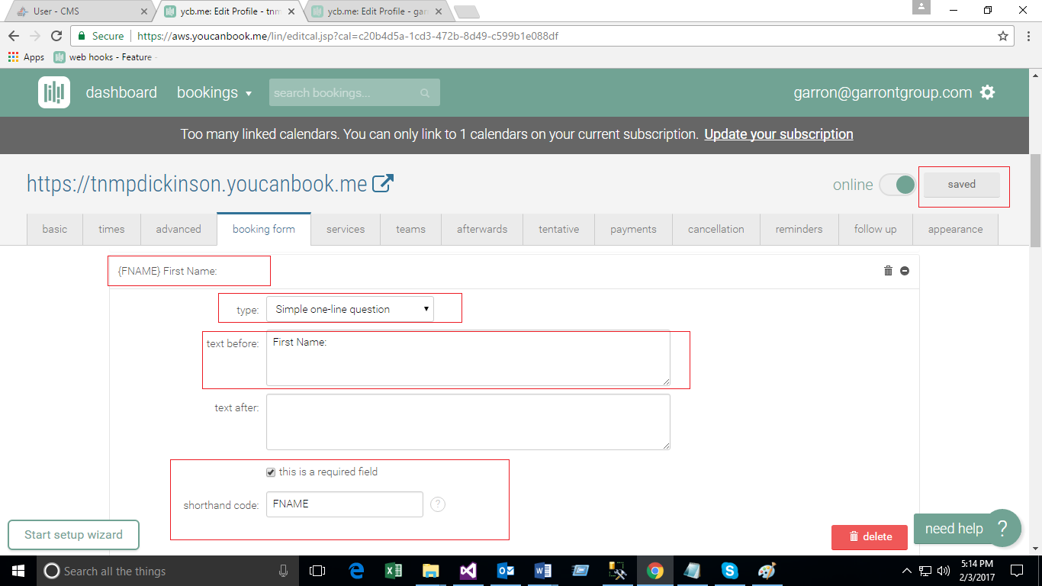Click the YouCanBook.me logo icon
Screen dimensions: 1042x586
54,92
